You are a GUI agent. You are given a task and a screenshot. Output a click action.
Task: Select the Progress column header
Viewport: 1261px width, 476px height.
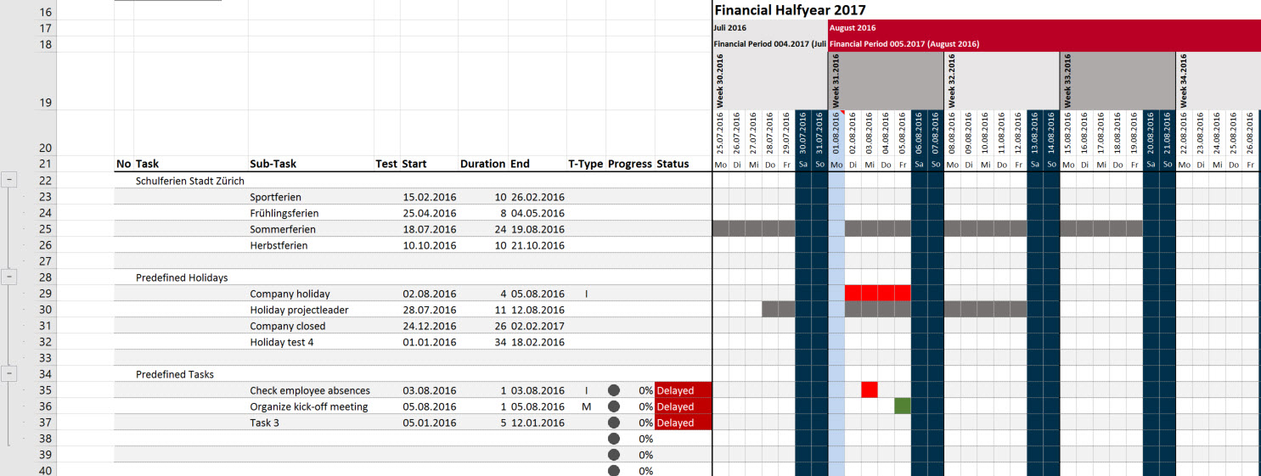click(x=630, y=164)
